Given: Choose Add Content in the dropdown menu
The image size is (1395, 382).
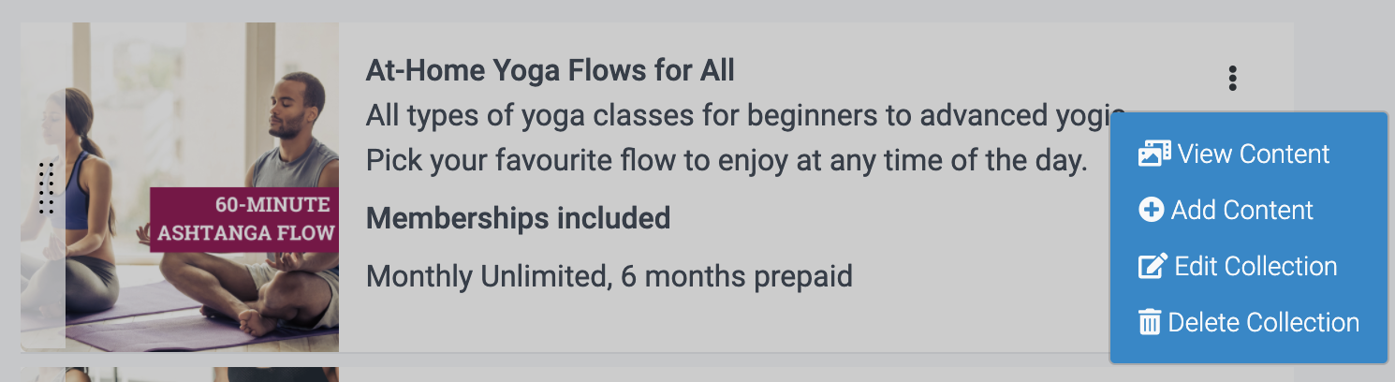Looking at the screenshot, I should tap(1241, 210).
